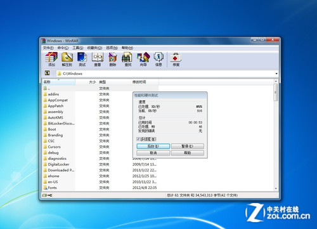This screenshot has height=229, width=317.
Task: Click the file list scrollbar thumb
Action: pyautogui.click(x=276, y=92)
